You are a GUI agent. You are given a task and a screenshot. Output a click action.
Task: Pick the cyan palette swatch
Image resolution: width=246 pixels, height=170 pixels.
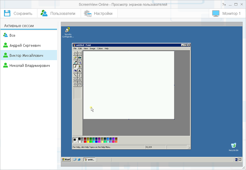pyautogui.click(x=94, y=142)
